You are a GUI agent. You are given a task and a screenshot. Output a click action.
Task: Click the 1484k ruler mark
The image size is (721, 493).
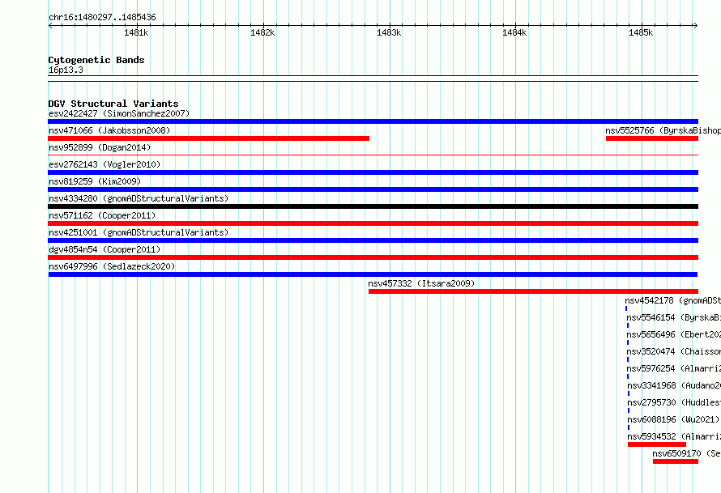[x=514, y=32]
